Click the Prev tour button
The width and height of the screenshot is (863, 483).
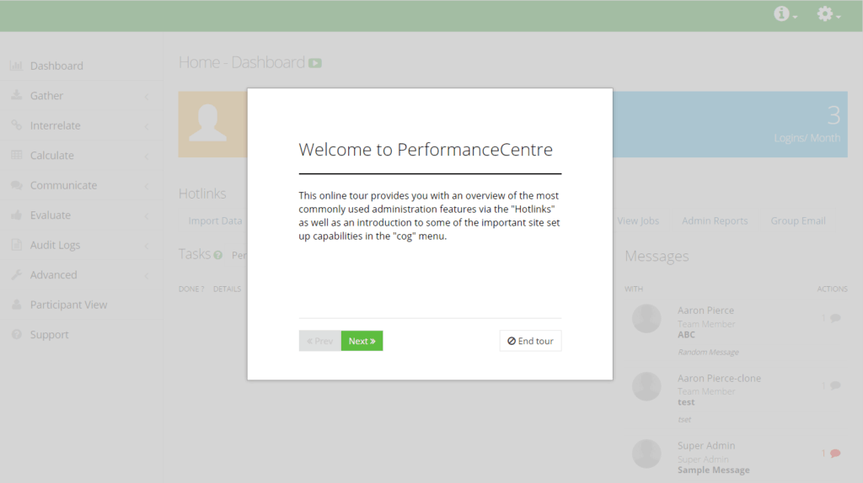tap(319, 341)
